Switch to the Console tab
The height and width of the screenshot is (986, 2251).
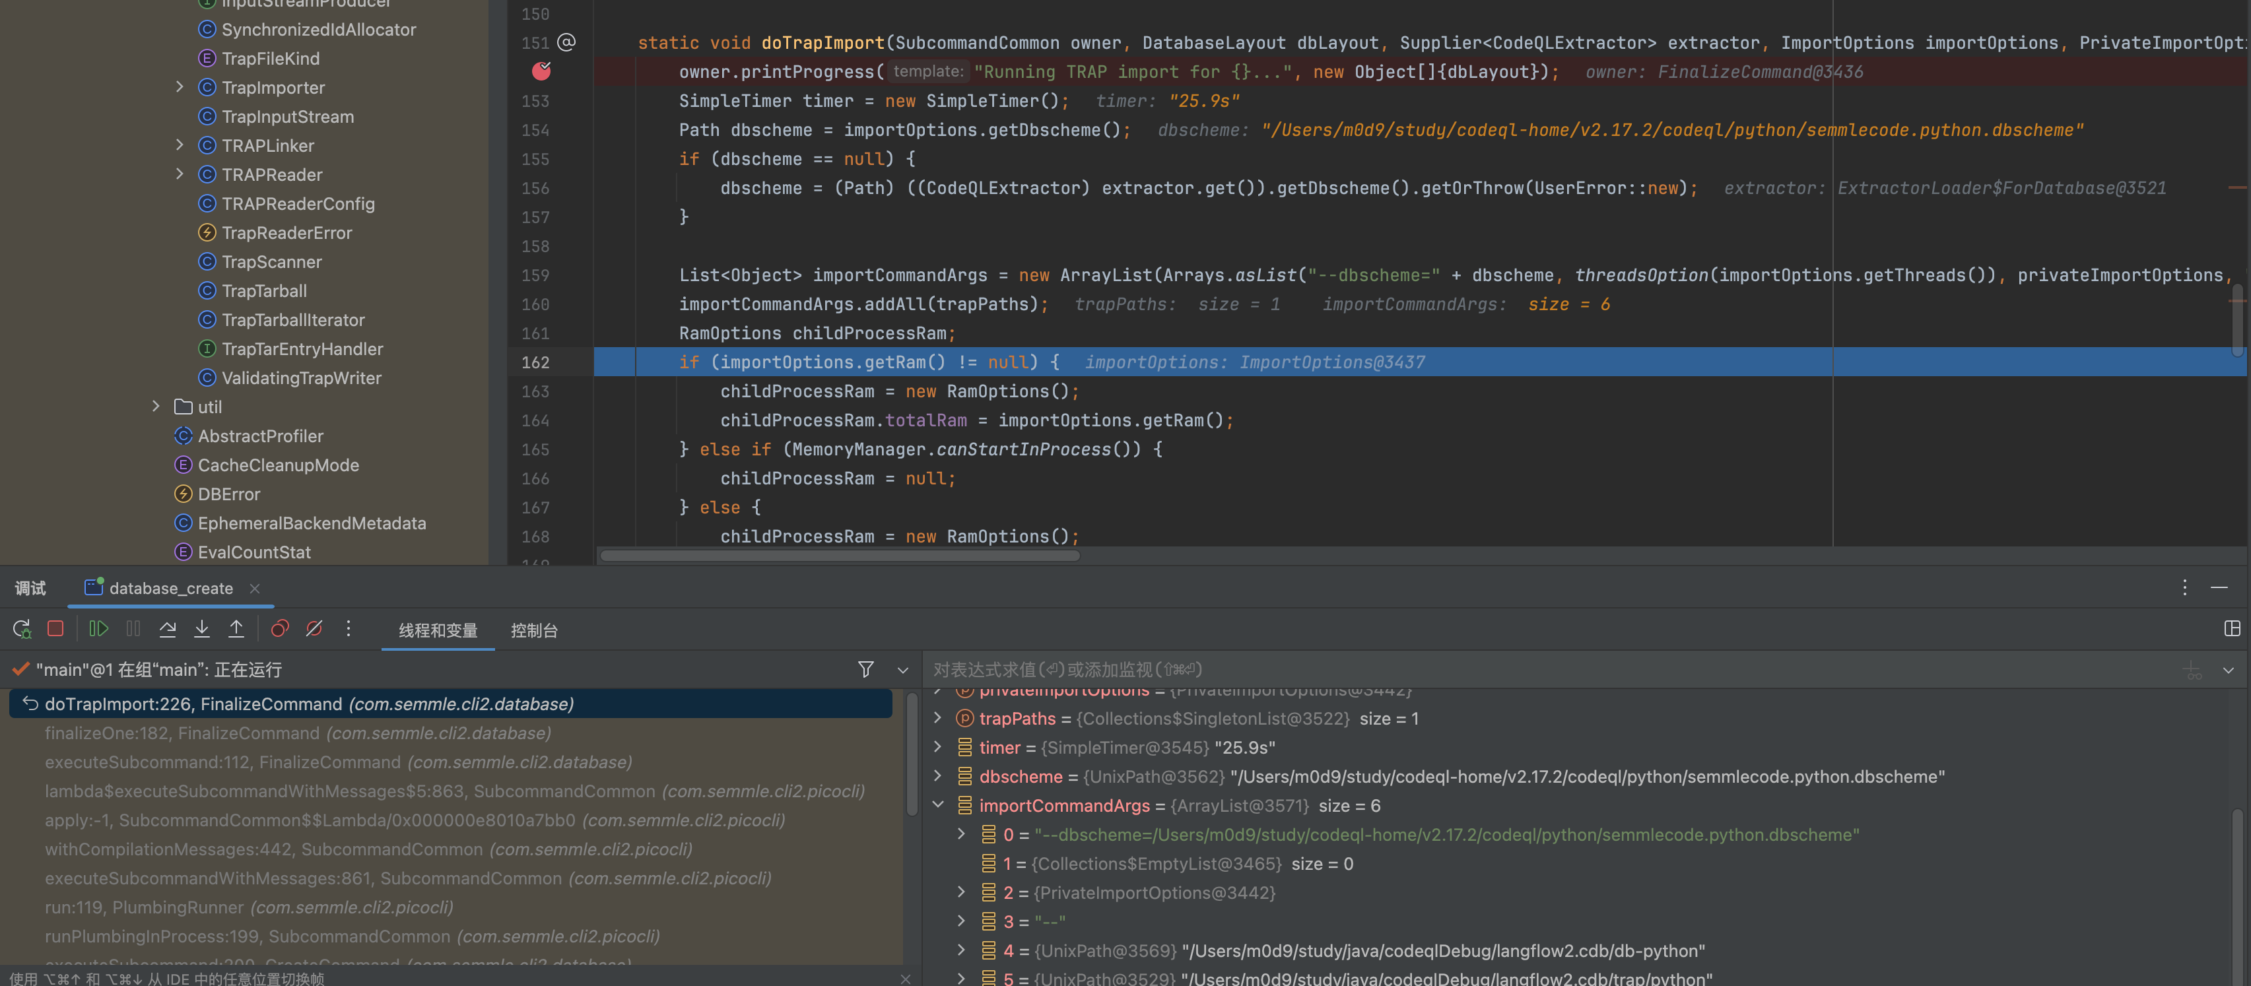click(534, 630)
